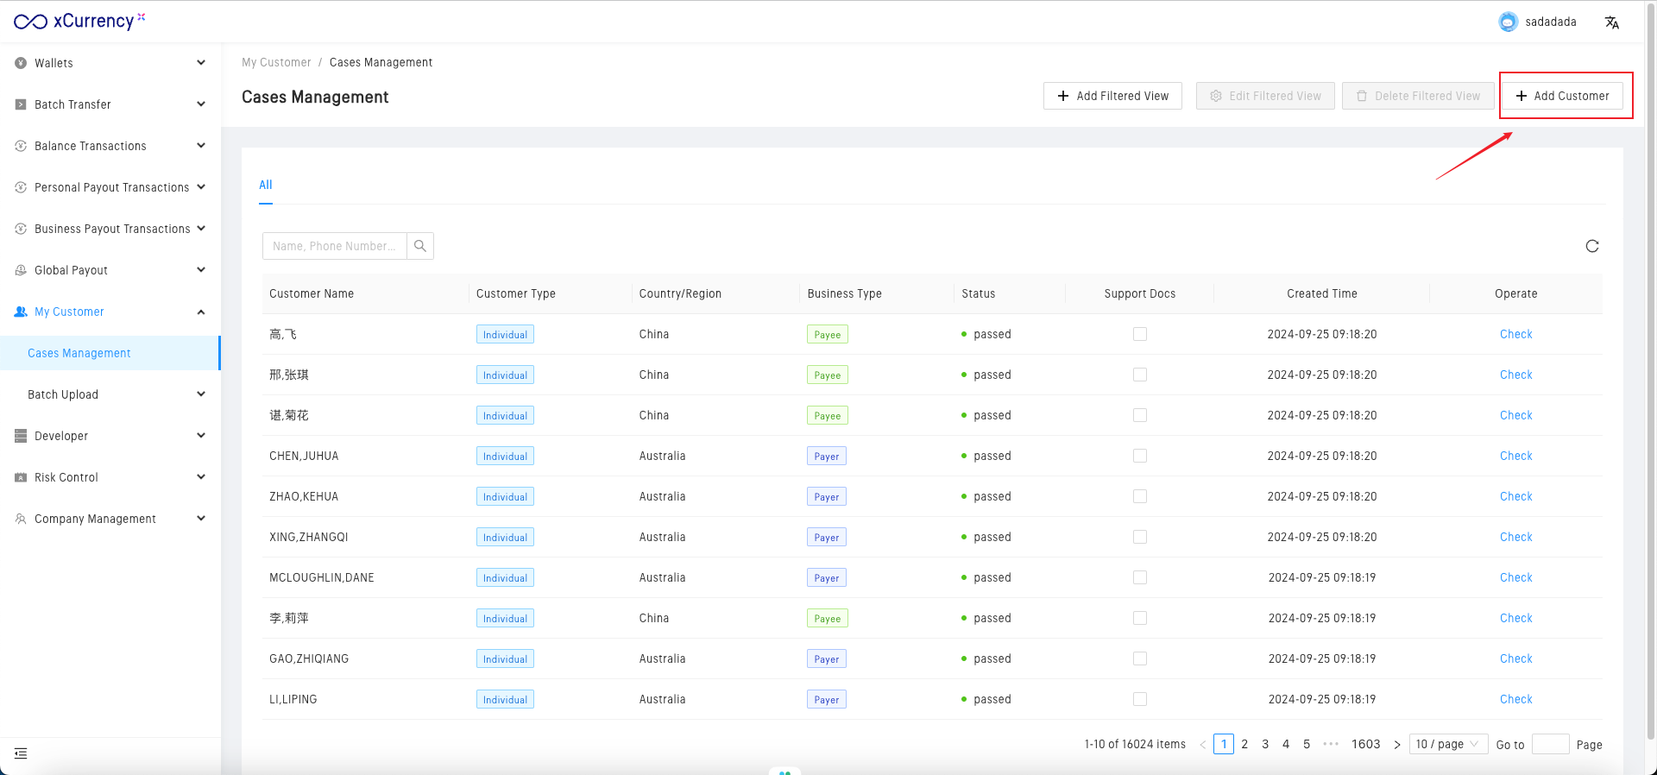Click Check link for ZHAO,KEHUA

click(x=1515, y=496)
